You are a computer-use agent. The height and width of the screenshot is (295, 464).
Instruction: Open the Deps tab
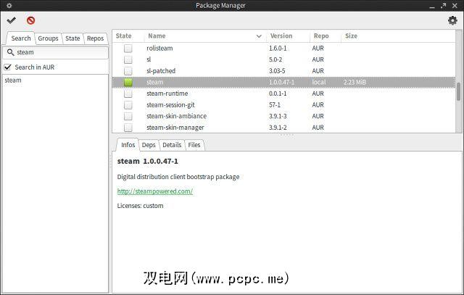pyautogui.click(x=149, y=145)
